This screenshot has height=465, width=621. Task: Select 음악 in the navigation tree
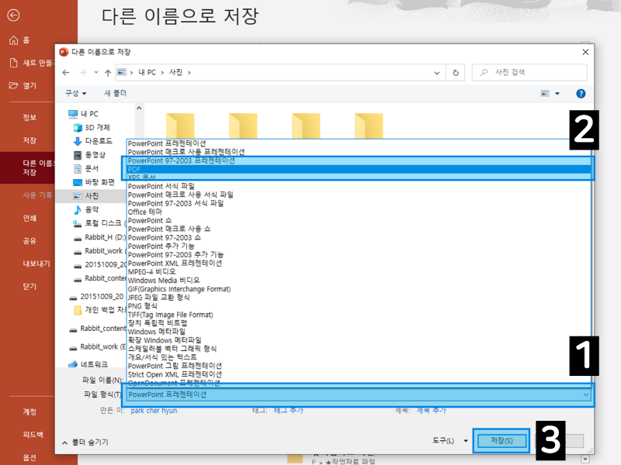86,209
